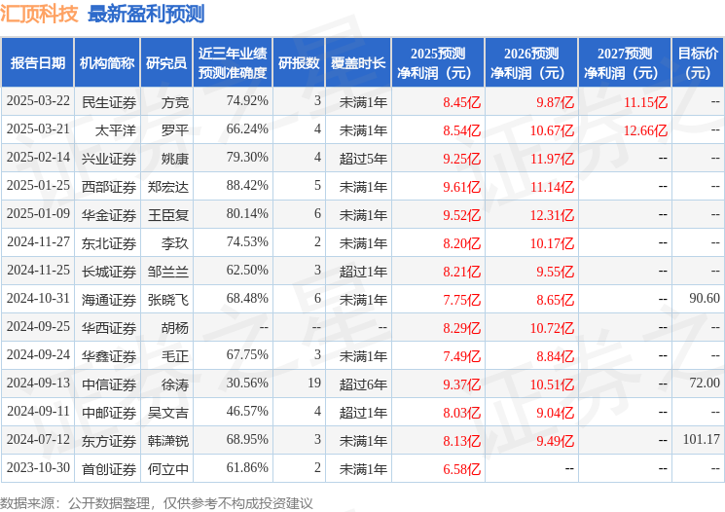This screenshot has width=725, height=512.
Task: Click 华西证券 institution cell
Action: pos(109,328)
